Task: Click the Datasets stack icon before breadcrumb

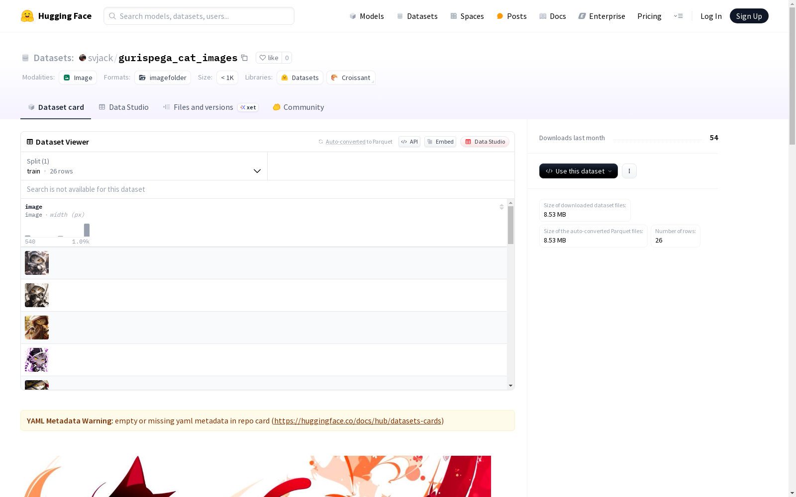Action: [x=25, y=58]
